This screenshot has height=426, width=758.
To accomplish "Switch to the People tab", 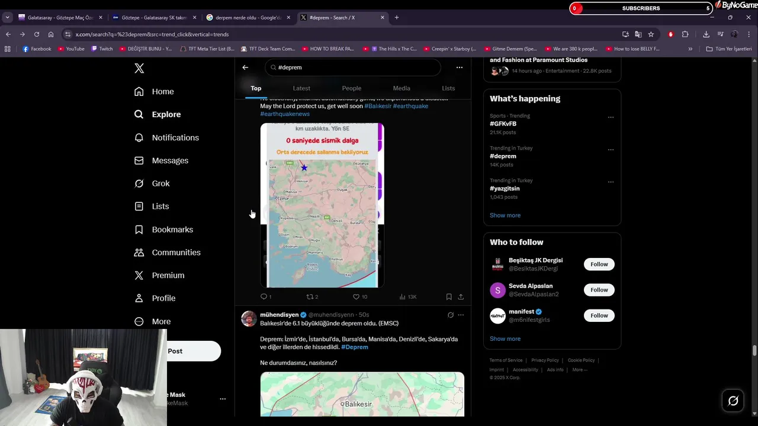I will point(351,88).
